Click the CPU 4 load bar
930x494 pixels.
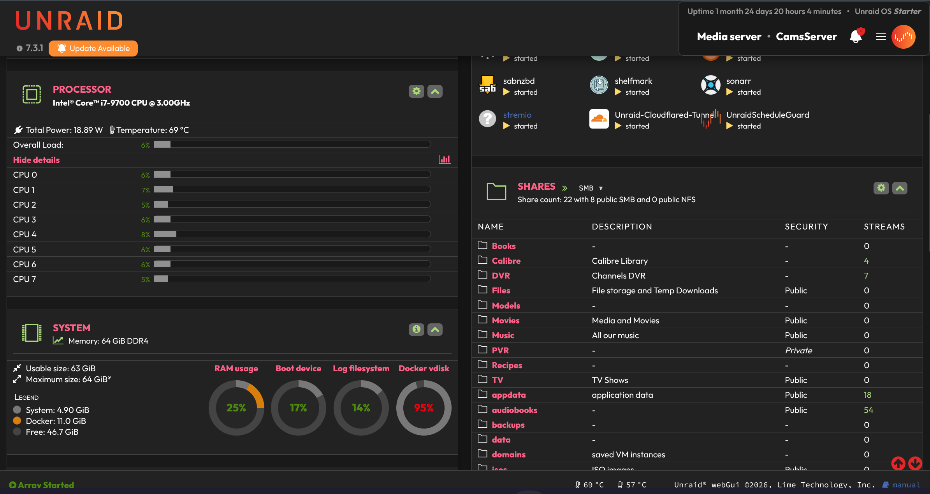click(292, 234)
